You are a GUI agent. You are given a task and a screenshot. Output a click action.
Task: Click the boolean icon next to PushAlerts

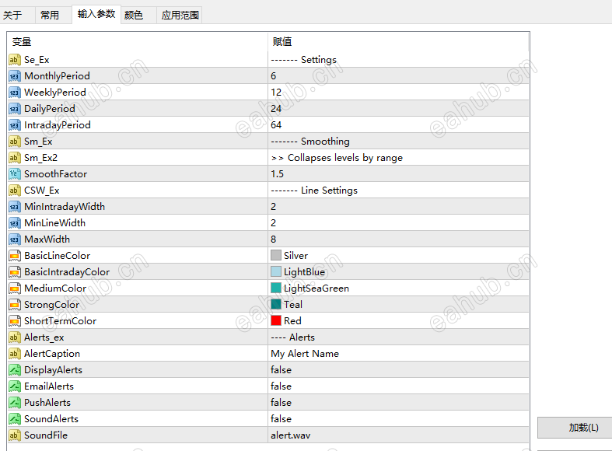pyautogui.click(x=15, y=403)
